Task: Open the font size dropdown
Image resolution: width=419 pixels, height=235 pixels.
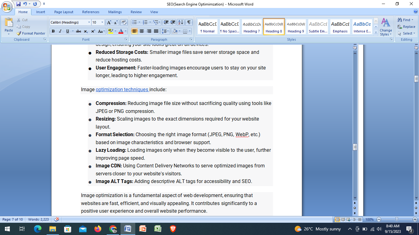Action: click(102, 22)
